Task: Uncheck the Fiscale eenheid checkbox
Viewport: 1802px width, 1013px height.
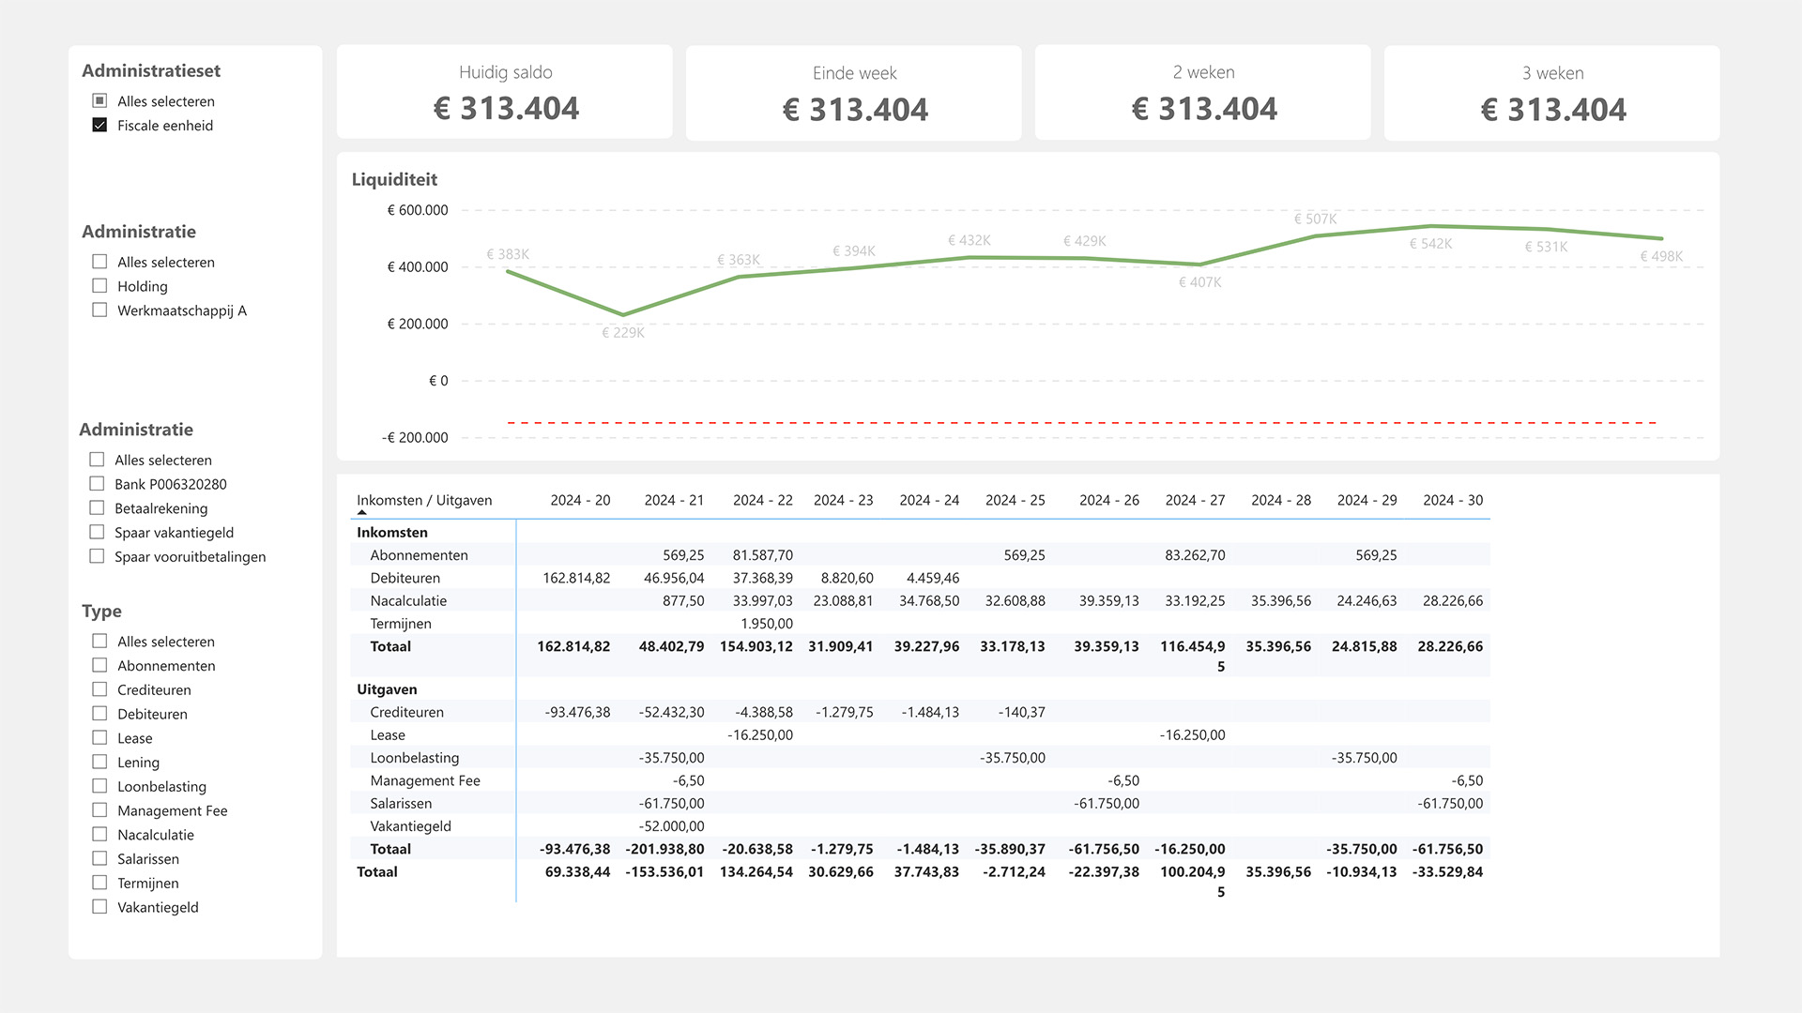Action: click(x=99, y=125)
